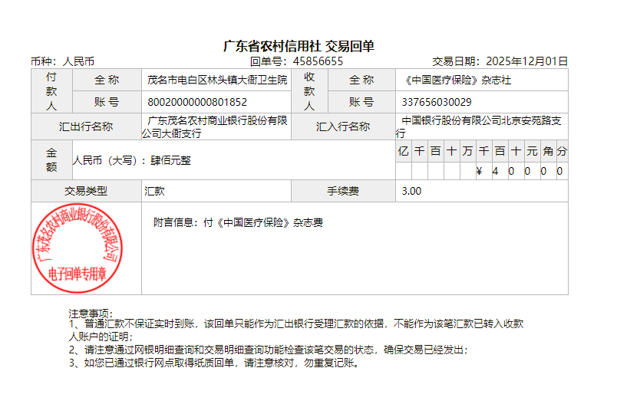The width and height of the screenshot is (617, 404).
Task: Click the payer account number 80020000000801852
Action: [197, 102]
